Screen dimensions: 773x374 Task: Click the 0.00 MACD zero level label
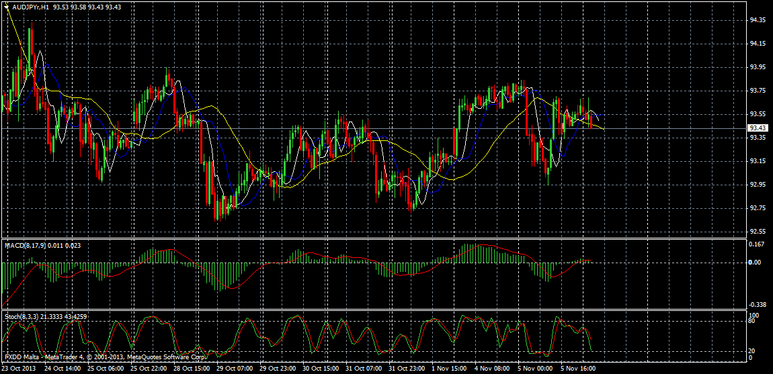(755, 263)
